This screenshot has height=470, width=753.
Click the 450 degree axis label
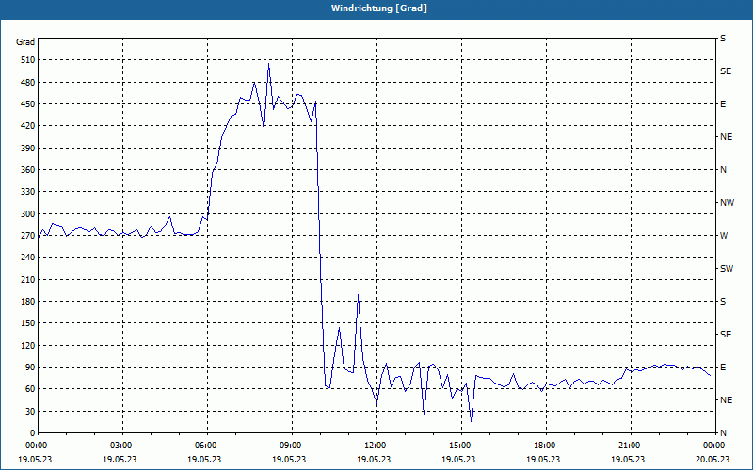(29, 104)
